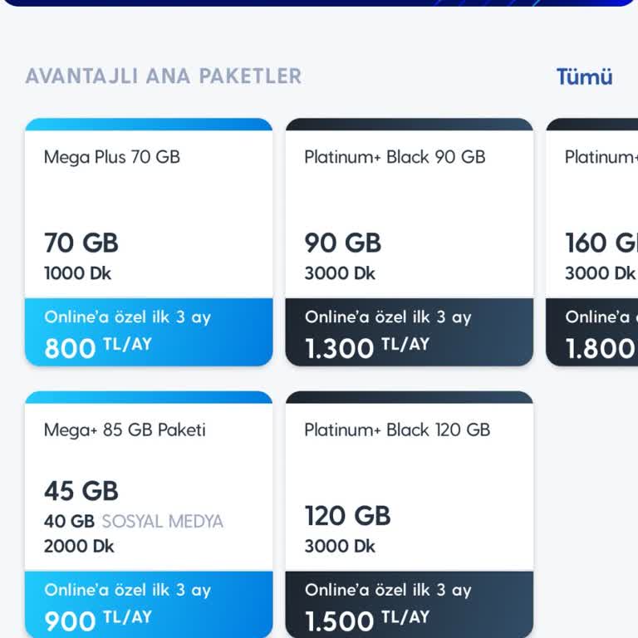Open the Mega Plus 70 GB package title
The height and width of the screenshot is (638, 638).
(112, 157)
